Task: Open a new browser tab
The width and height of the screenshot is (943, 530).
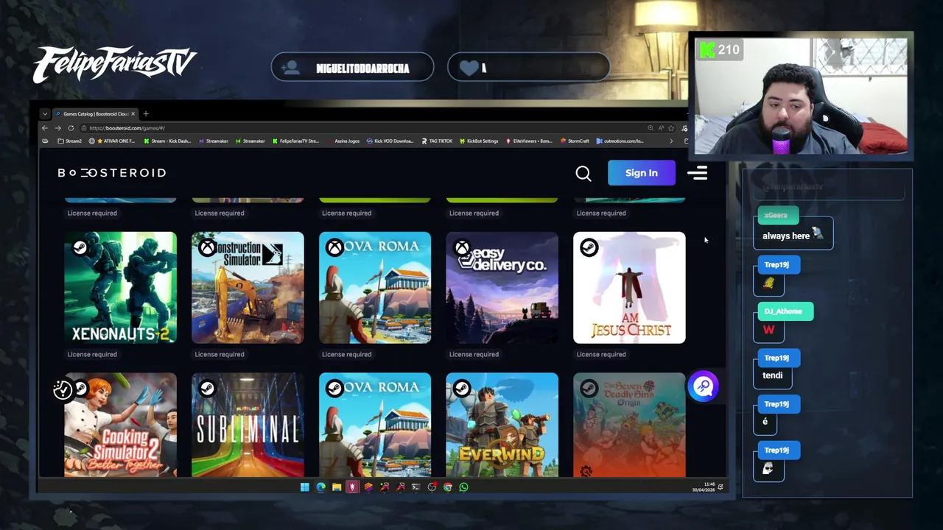Action: tap(146, 114)
